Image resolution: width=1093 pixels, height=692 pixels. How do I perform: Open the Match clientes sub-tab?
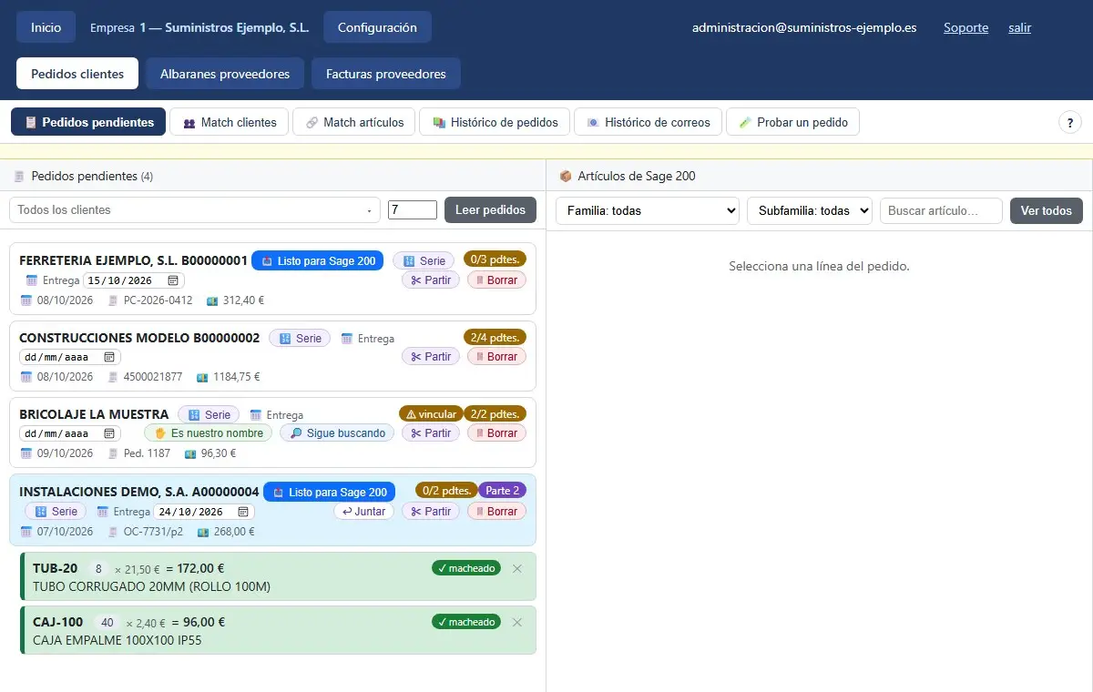coord(230,122)
